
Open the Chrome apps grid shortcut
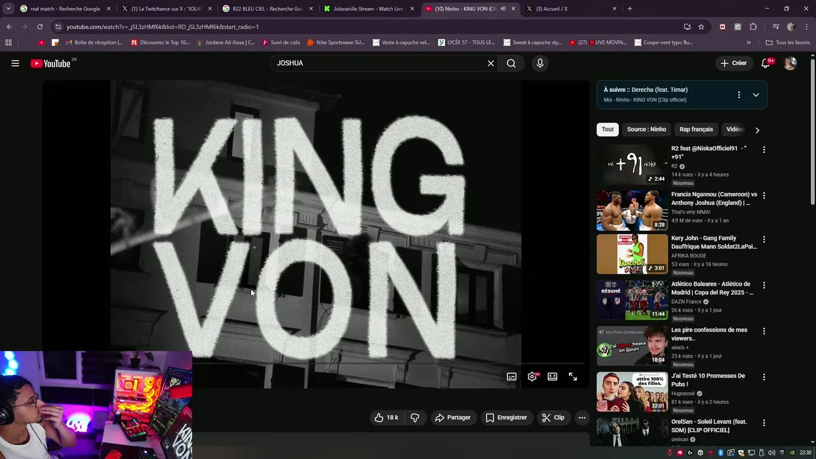click(x=8, y=43)
